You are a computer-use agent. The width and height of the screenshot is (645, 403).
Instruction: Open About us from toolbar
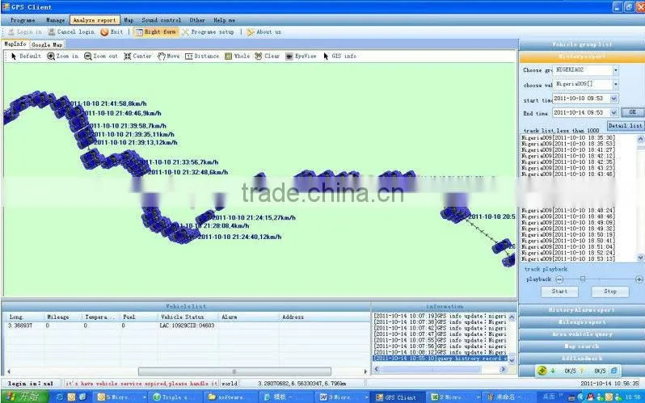(264, 31)
